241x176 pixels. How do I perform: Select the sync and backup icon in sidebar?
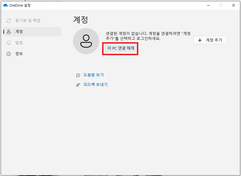pos(9,20)
